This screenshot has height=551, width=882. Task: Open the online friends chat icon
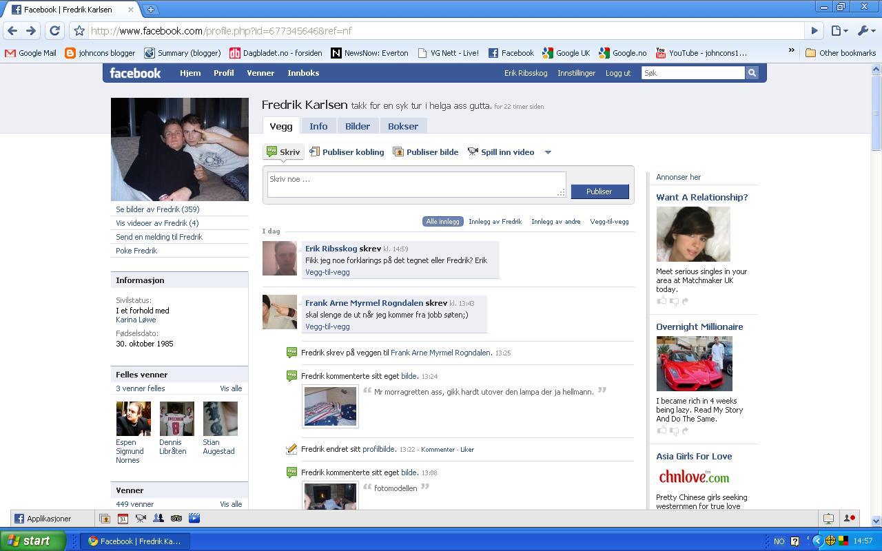(850, 519)
